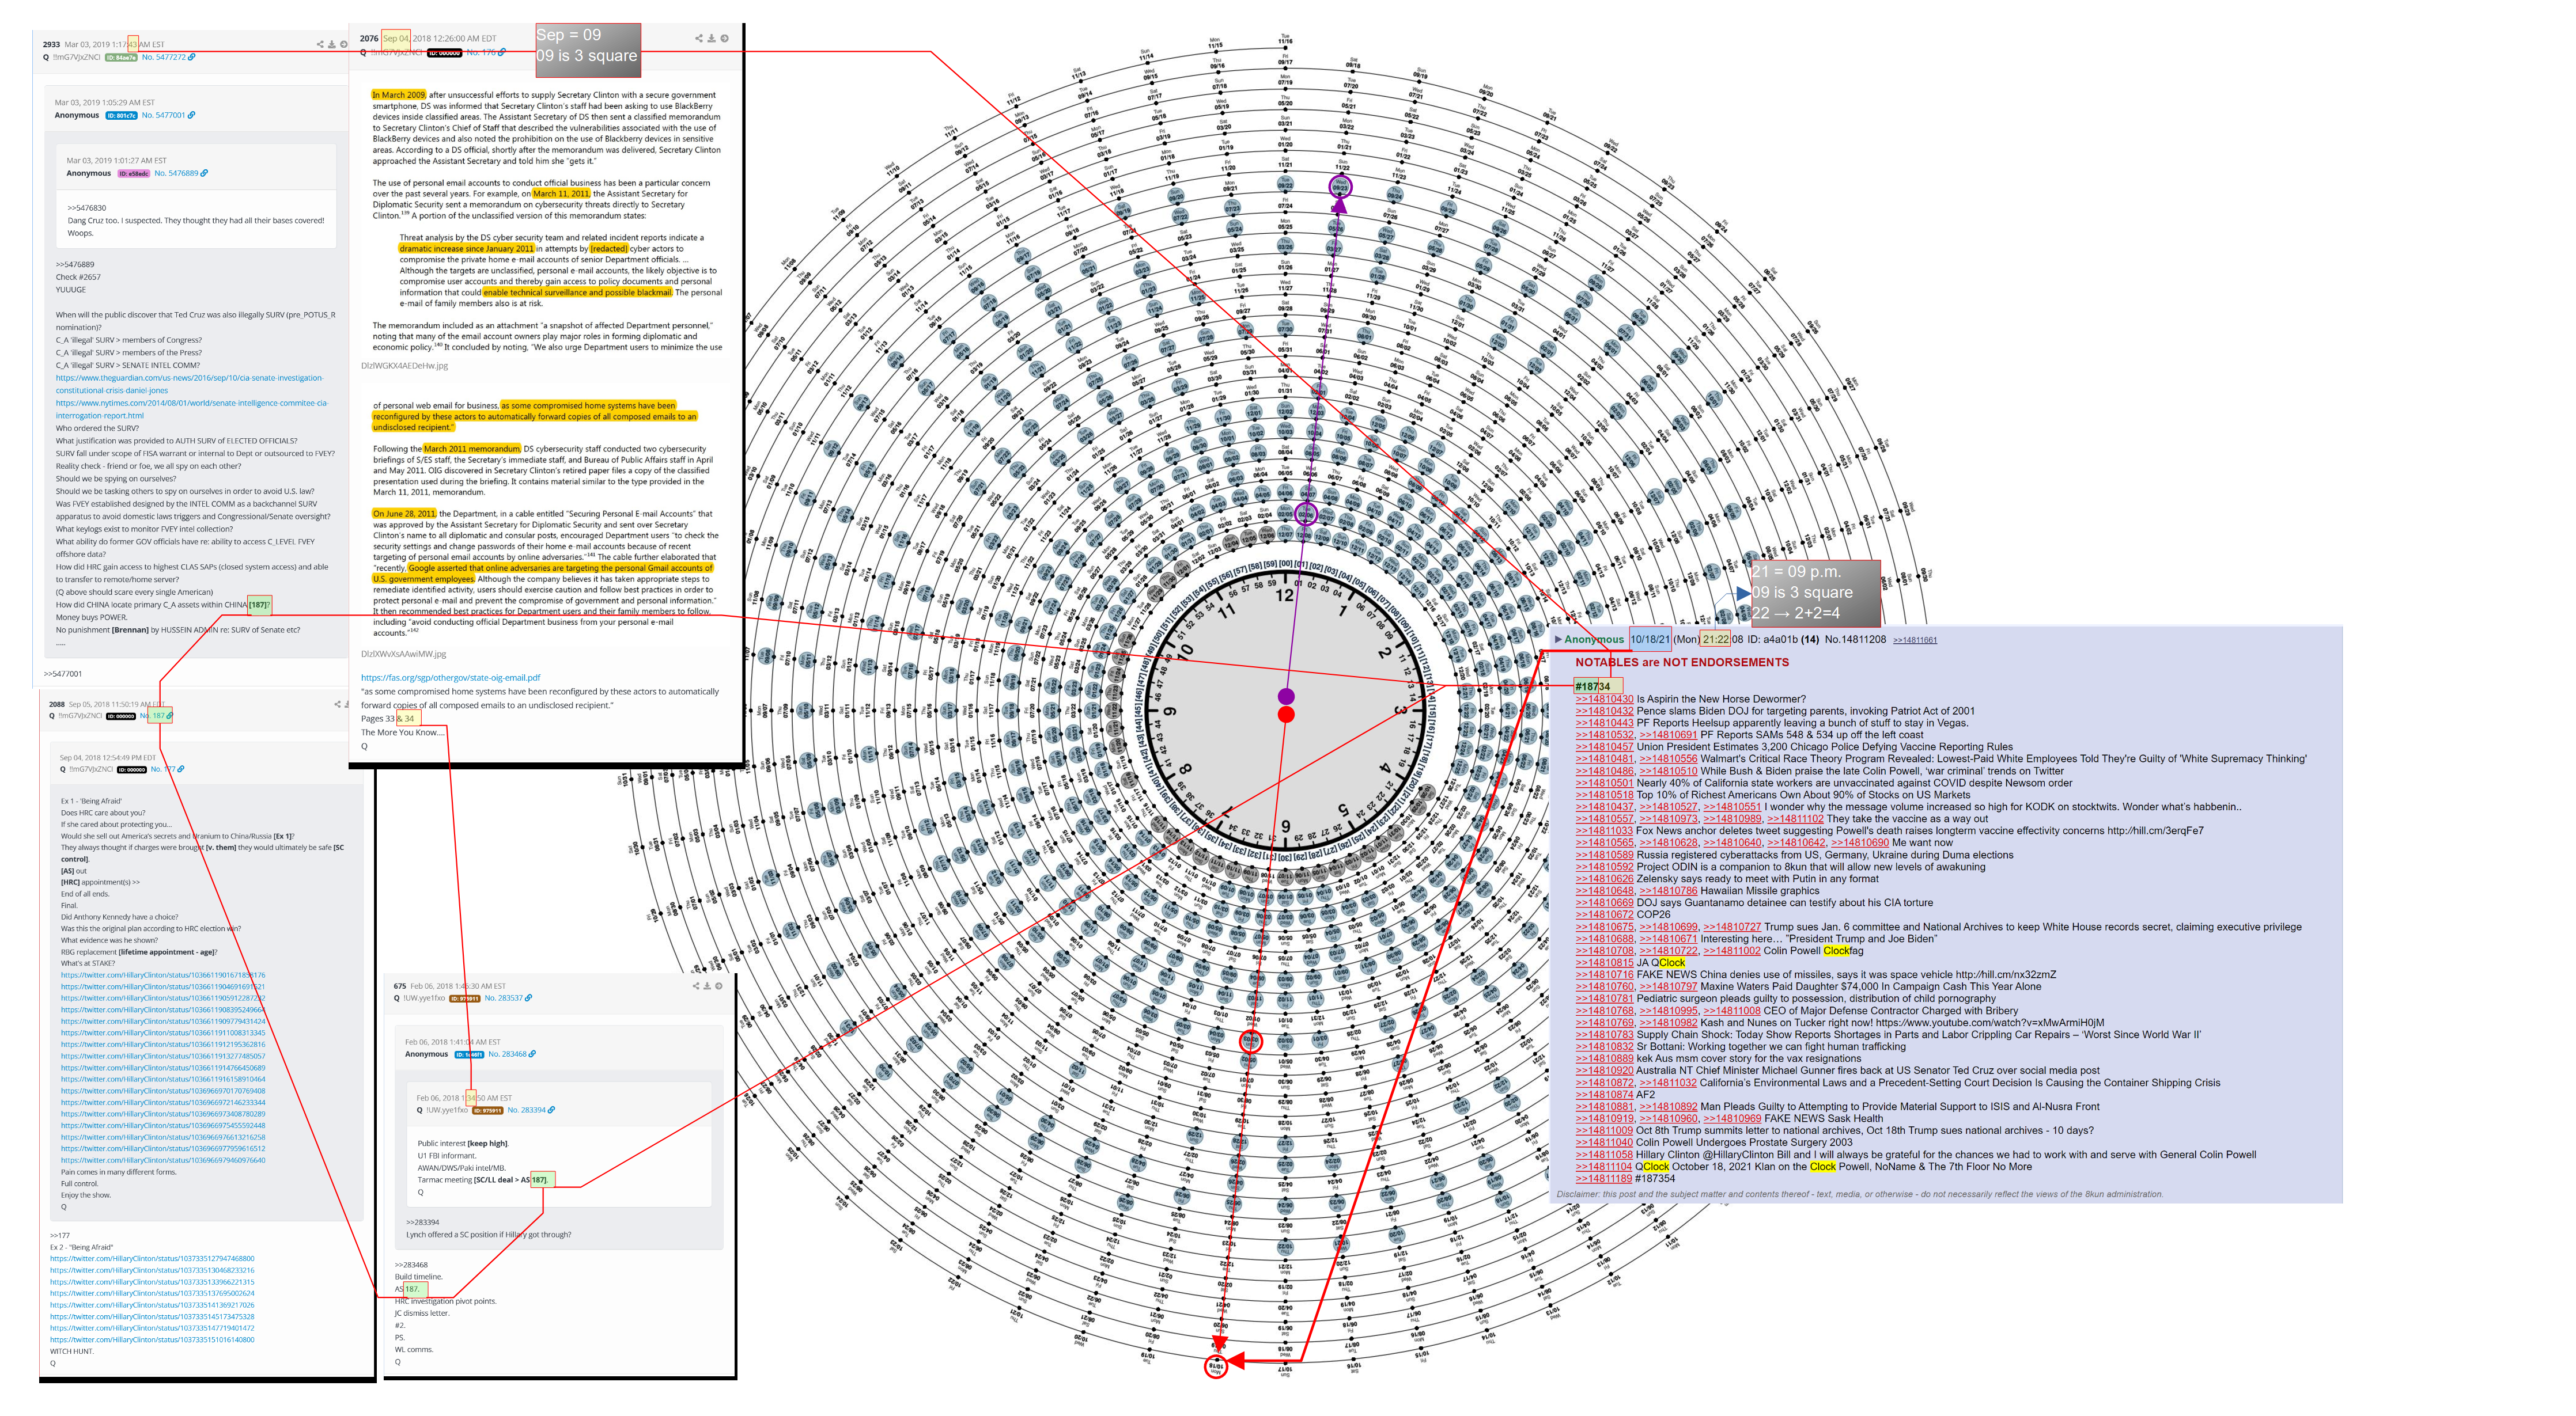The width and height of the screenshot is (2576, 1416).
Task: Click 'NOTABLES are NOT ENDORSEMENTS' heading
Action: [x=1682, y=663]
